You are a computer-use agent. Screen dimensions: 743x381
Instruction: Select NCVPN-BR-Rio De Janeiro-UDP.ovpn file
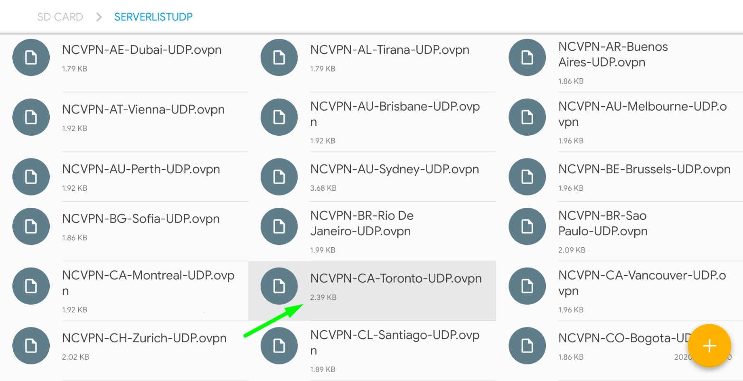click(362, 223)
